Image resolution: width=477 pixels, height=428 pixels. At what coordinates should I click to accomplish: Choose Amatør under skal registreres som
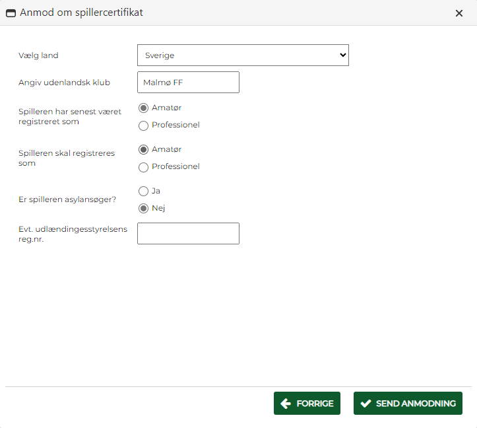coord(143,149)
